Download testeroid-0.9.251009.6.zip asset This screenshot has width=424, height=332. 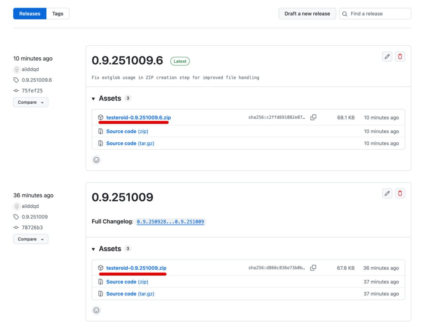point(139,118)
